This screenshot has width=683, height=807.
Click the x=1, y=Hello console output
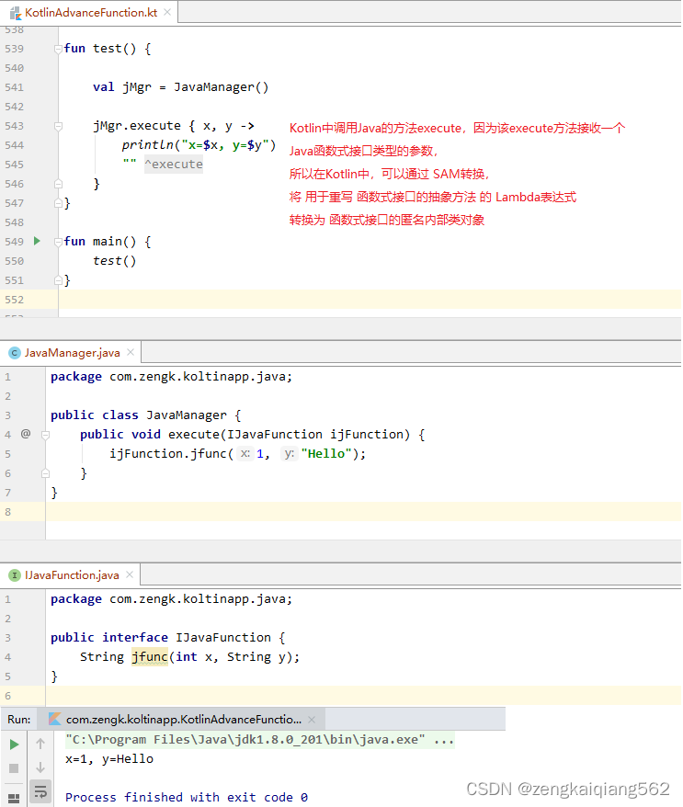(x=109, y=759)
